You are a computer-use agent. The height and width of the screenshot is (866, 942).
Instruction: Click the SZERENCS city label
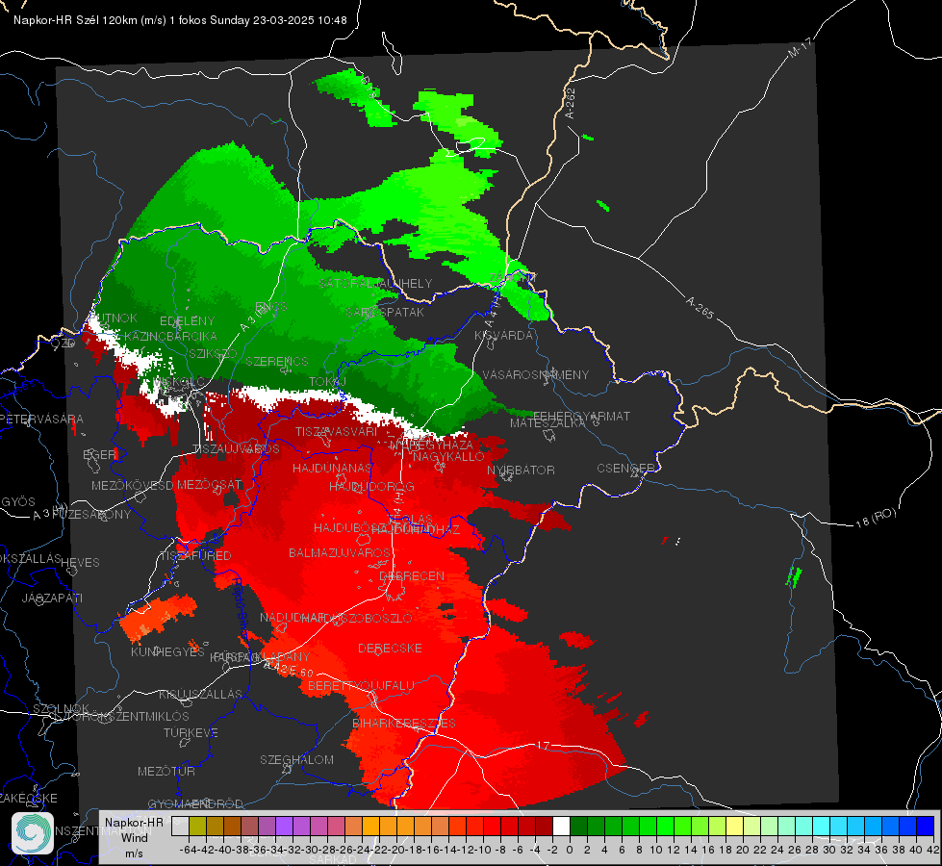pyautogui.click(x=277, y=361)
